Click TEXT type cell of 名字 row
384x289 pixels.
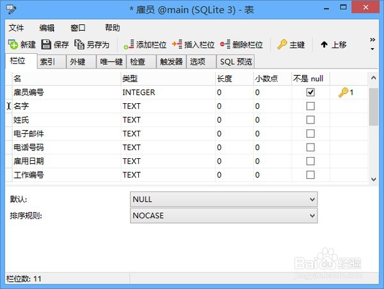(168, 106)
